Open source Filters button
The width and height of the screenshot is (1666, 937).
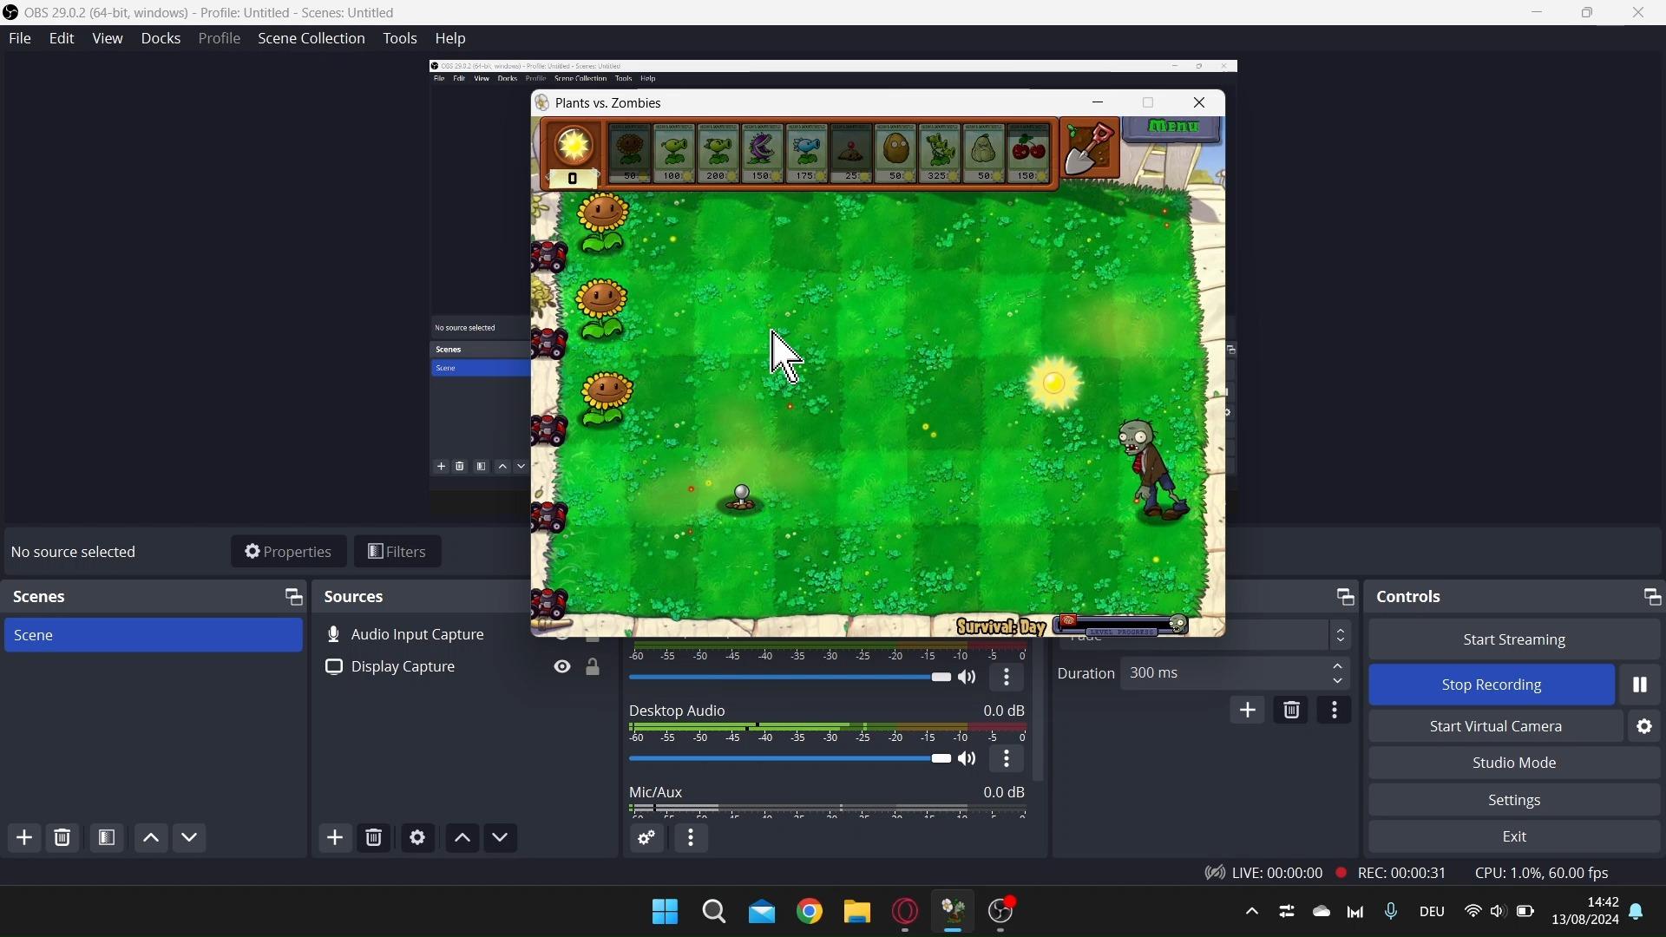pos(398,552)
